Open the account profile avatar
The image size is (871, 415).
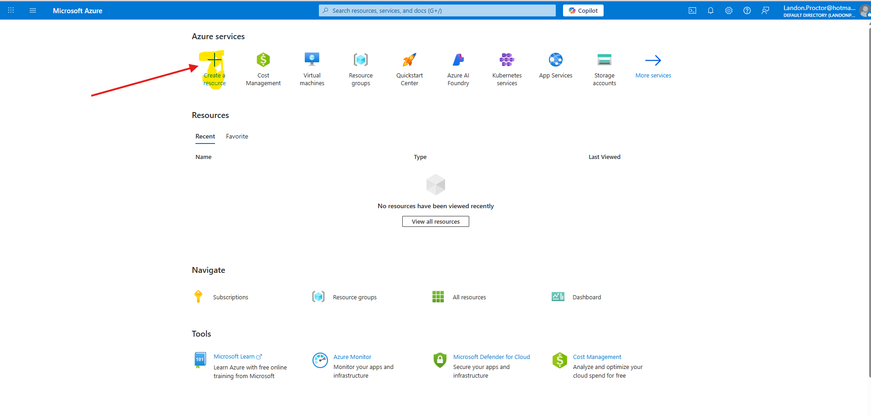864,10
